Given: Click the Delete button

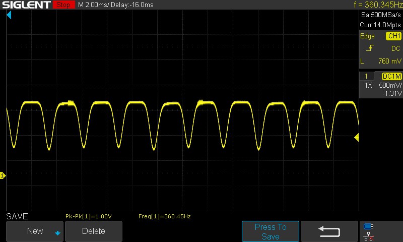Looking at the screenshot, I should [94, 231].
